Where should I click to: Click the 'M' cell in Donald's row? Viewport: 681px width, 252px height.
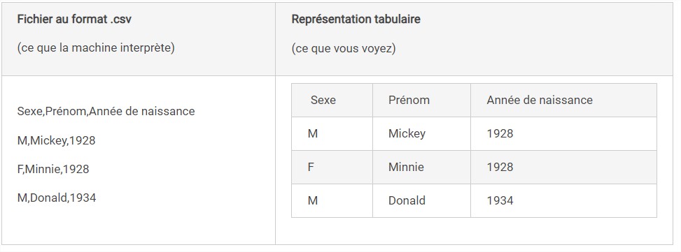pos(332,200)
